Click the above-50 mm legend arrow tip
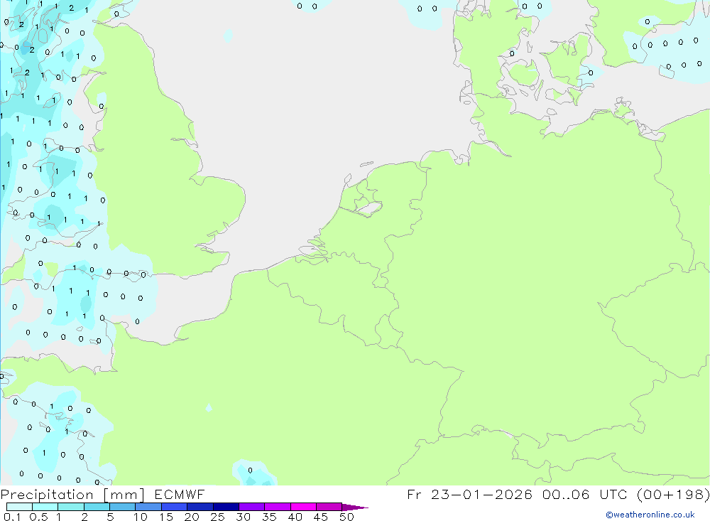710x521 pixels. (356, 507)
